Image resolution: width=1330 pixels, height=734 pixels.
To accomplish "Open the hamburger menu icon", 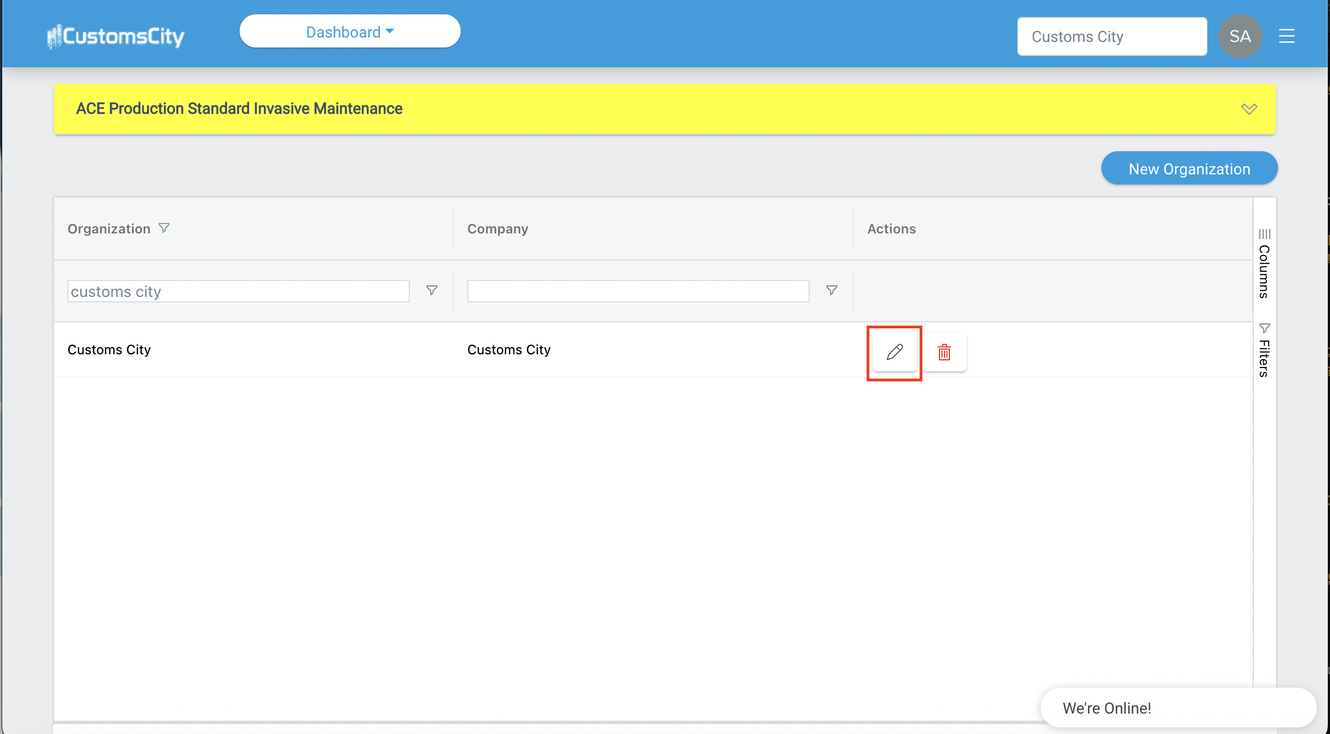I will pos(1287,36).
